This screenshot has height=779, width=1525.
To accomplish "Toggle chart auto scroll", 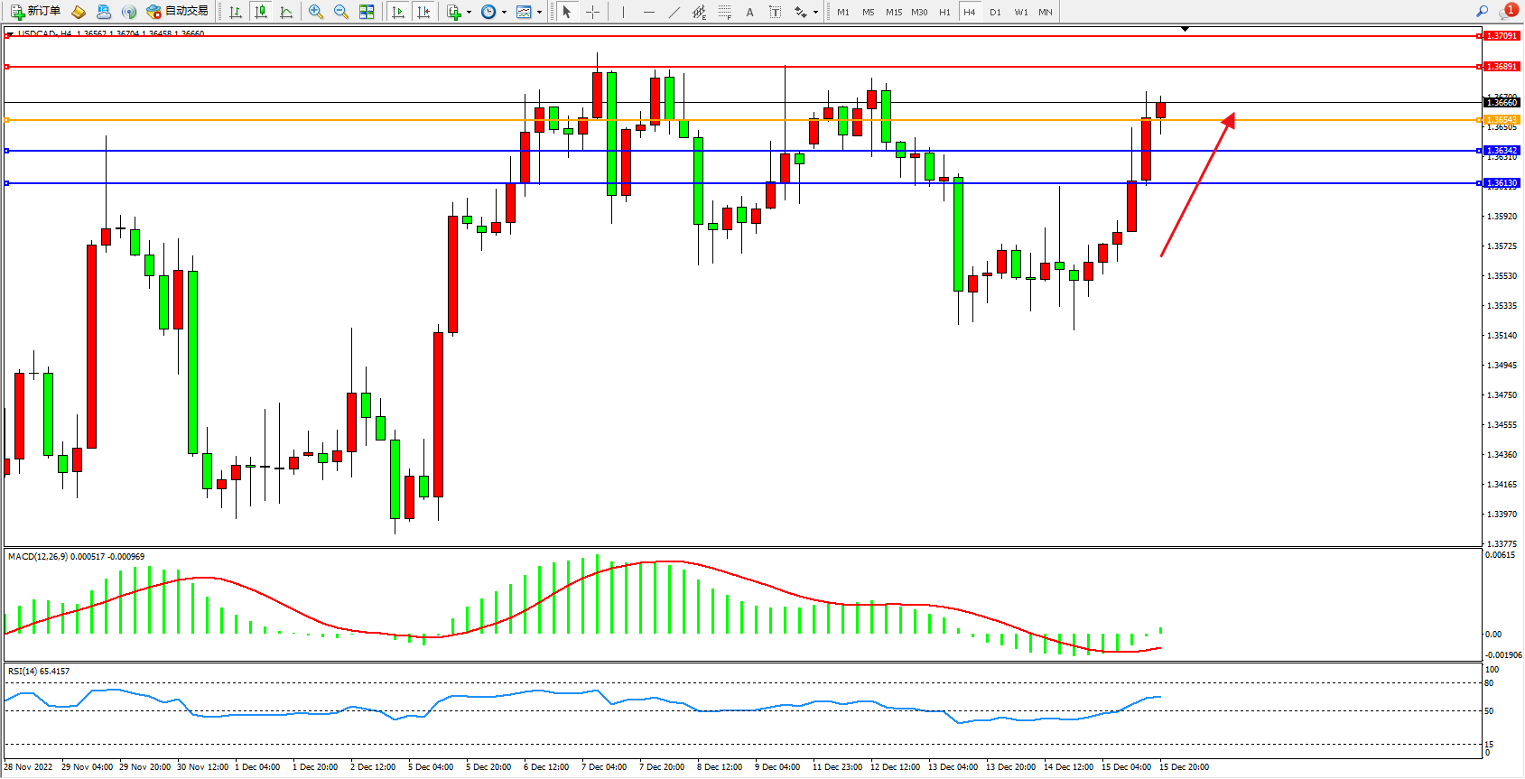I will coord(397,12).
